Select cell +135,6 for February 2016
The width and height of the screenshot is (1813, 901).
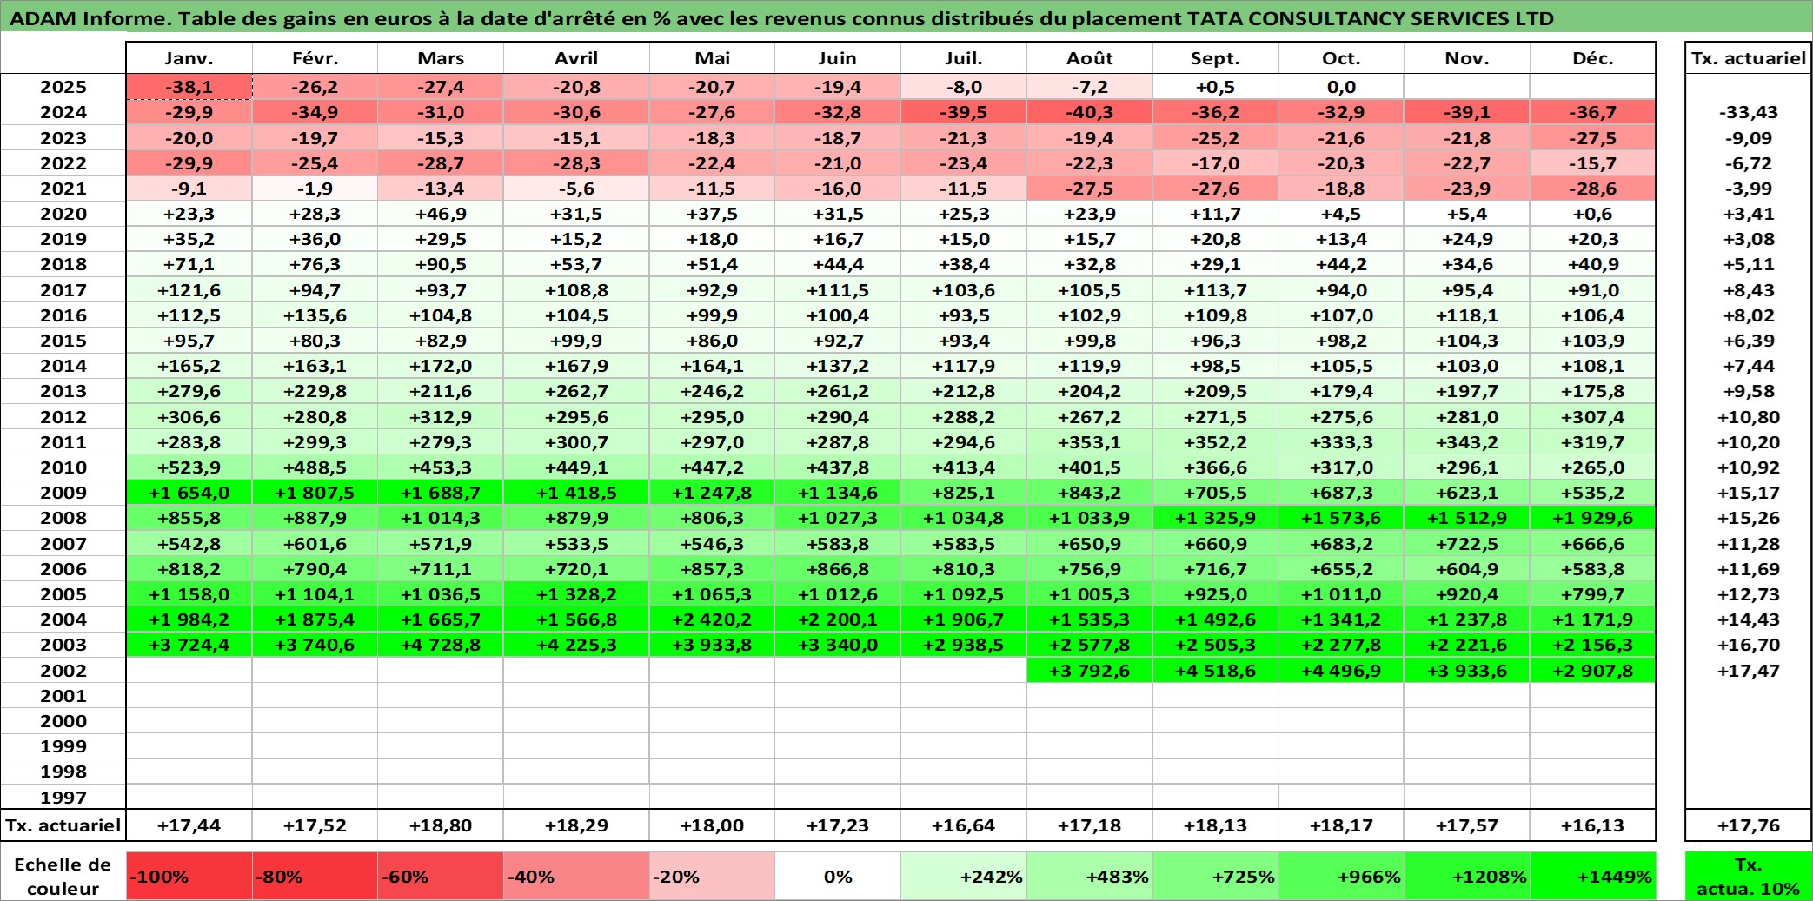click(x=315, y=315)
